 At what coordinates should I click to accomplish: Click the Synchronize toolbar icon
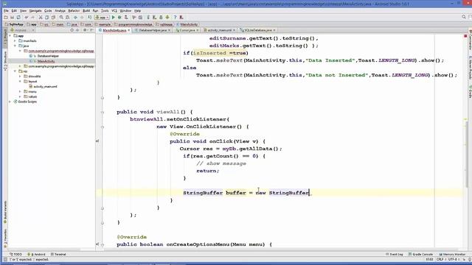pyautogui.click(x=18, y=18)
